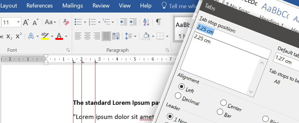Align text left
Screen dimensions: 299x123
78,36
